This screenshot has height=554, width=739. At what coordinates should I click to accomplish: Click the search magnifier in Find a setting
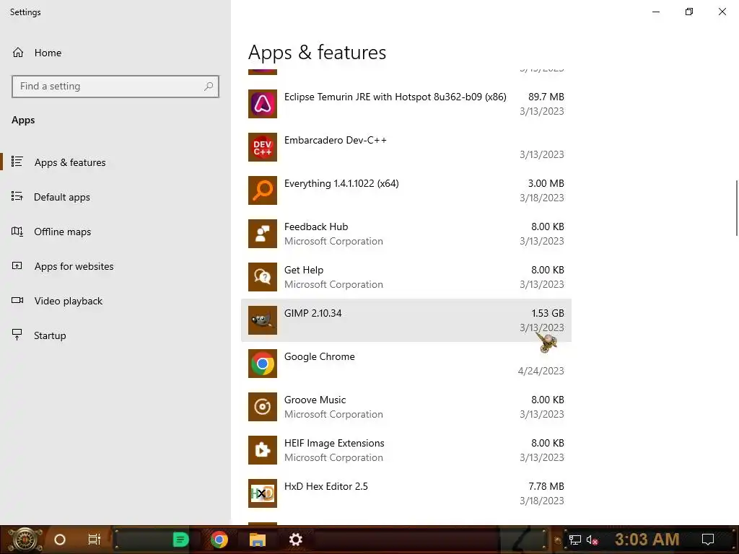tap(209, 87)
